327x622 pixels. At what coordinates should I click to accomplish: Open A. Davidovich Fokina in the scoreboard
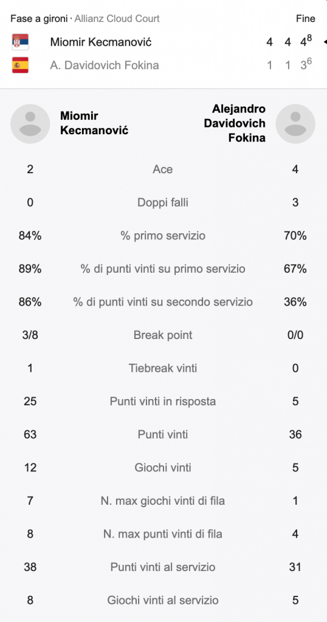[x=105, y=65]
